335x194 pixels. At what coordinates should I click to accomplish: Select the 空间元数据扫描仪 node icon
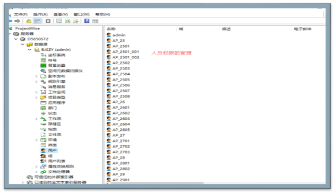[x=44, y=71]
